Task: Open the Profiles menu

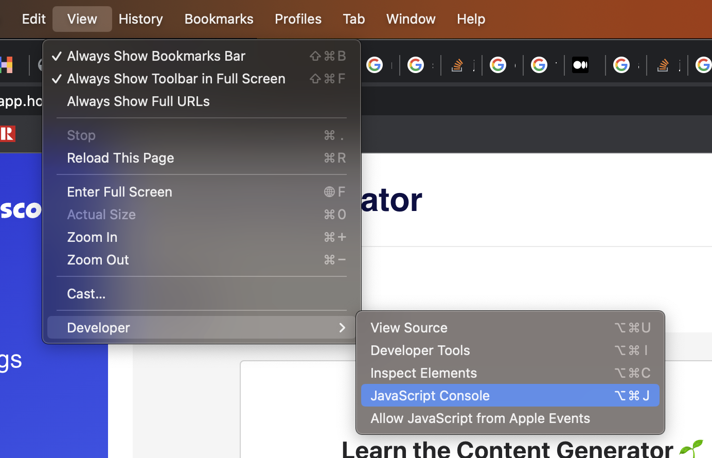Action: click(x=298, y=19)
